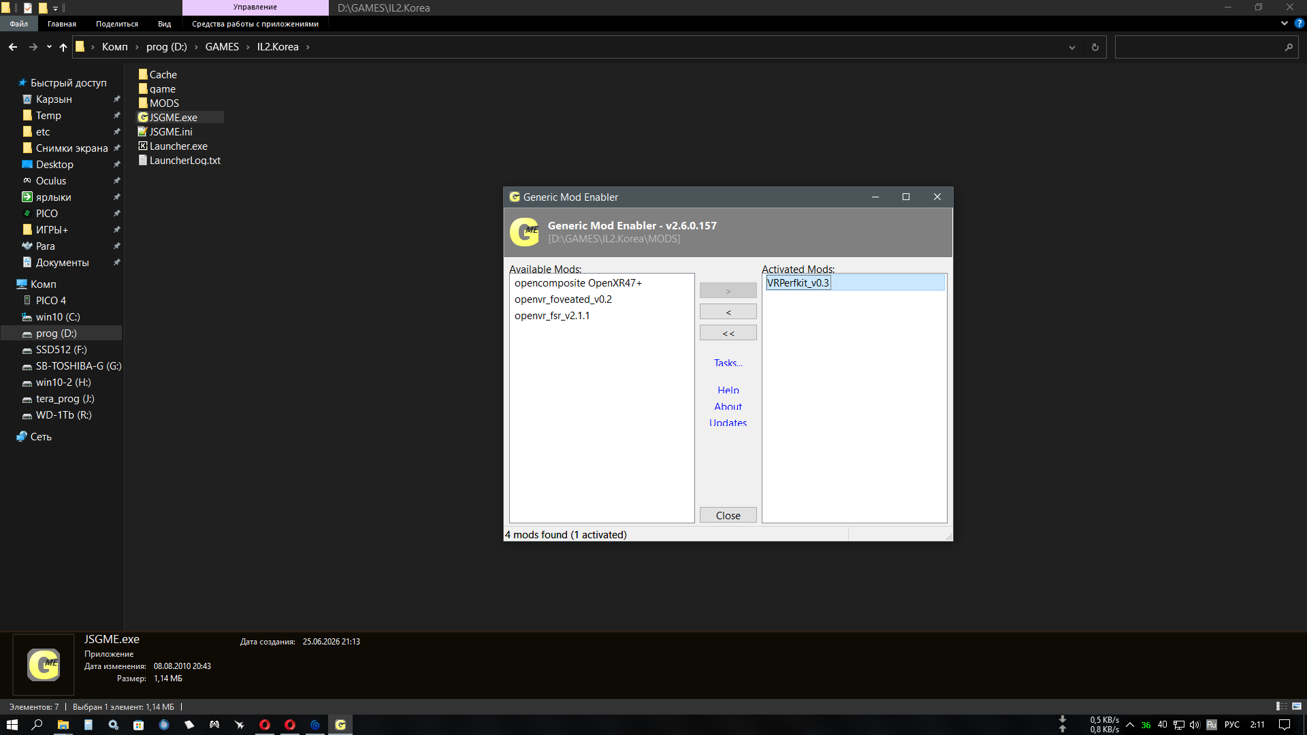Refresh the current folder view

point(1095,47)
